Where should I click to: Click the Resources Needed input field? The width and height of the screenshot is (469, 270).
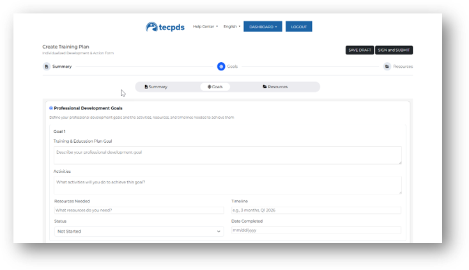(x=139, y=210)
